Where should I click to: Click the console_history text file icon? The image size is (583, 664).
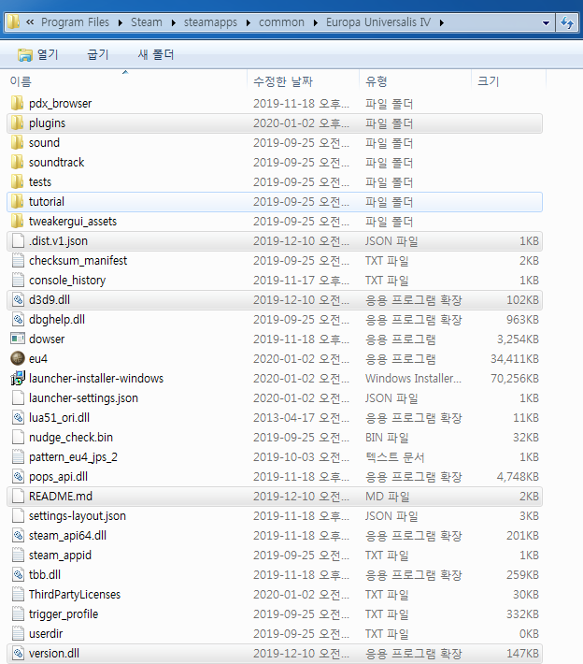tap(18, 281)
